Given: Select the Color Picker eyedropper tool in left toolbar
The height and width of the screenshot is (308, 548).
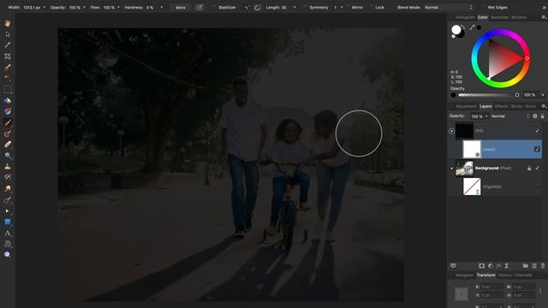Looking at the screenshot, I should (x=8, y=45).
